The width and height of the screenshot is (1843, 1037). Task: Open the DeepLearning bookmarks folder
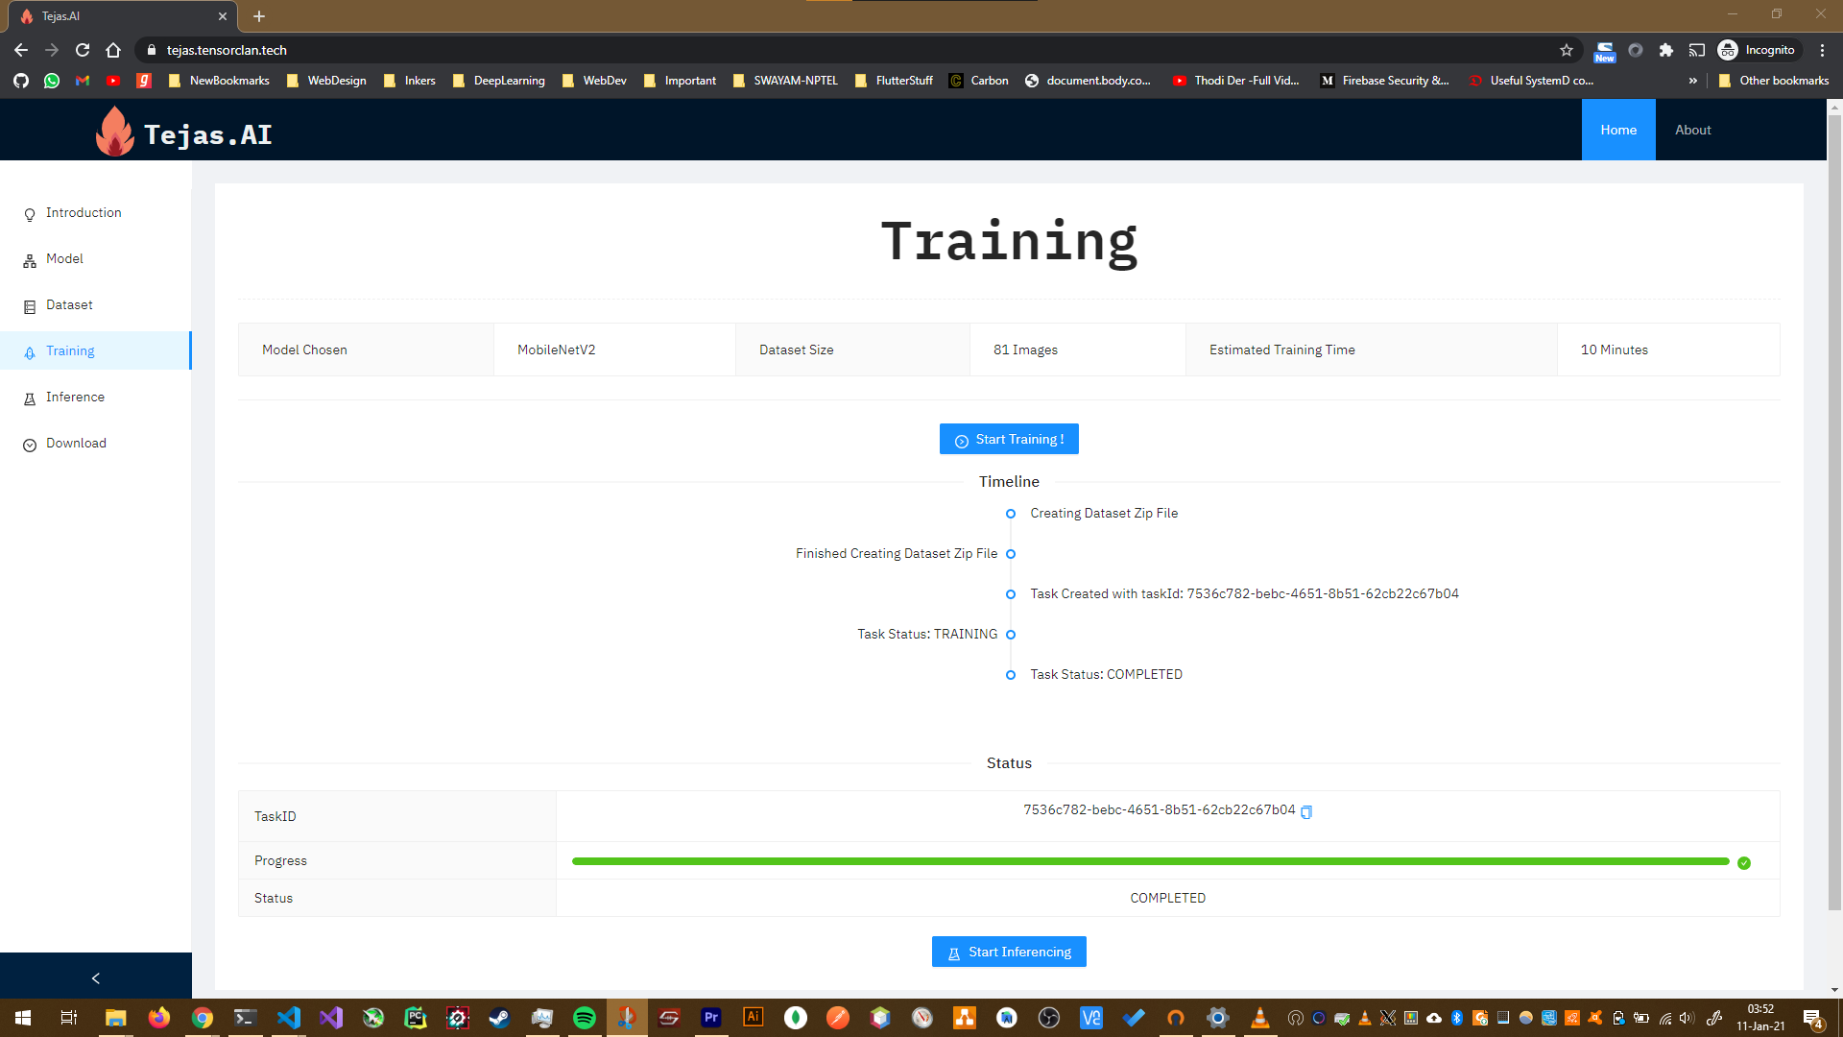tap(499, 81)
